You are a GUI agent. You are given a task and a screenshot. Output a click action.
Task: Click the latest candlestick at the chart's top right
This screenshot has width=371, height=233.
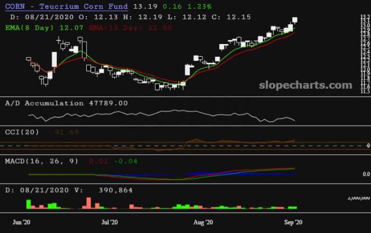tap(295, 20)
